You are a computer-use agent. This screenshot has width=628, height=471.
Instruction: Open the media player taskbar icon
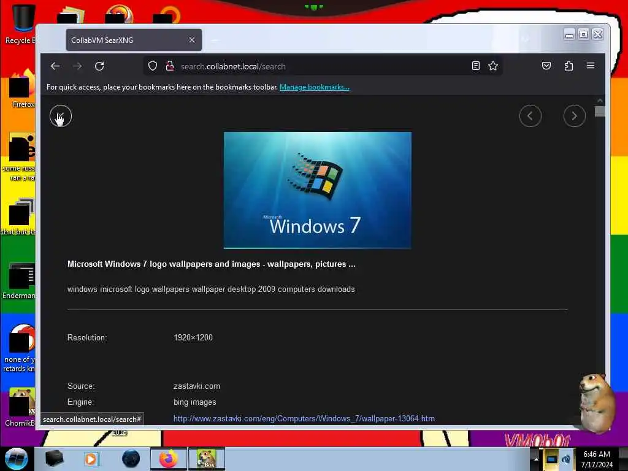(91, 459)
